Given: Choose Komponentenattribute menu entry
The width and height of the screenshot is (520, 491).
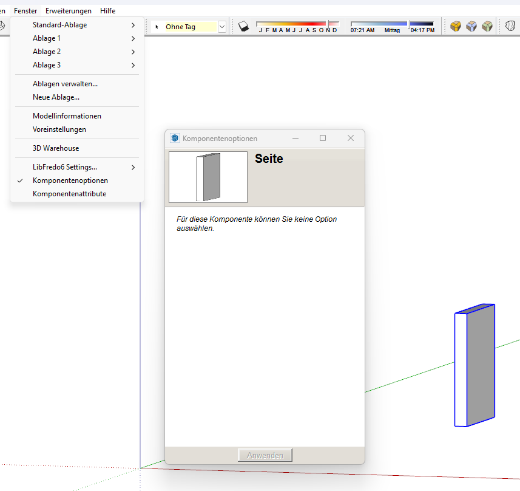Looking at the screenshot, I should point(69,194).
